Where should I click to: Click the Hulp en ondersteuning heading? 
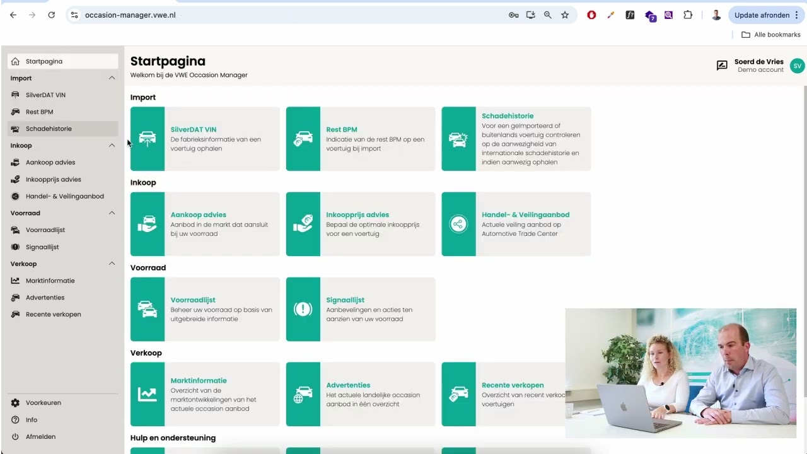coord(173,438)
